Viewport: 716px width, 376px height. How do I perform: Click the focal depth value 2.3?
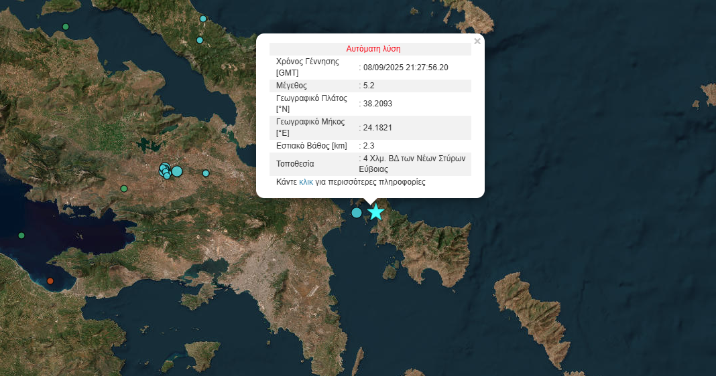tap(368, 145)
